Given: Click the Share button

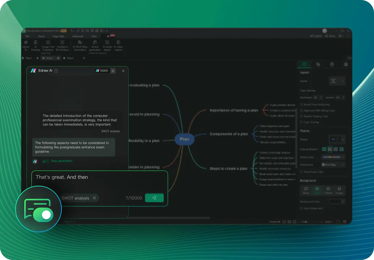Looking at the screenshot, I should tap(330, 36).
